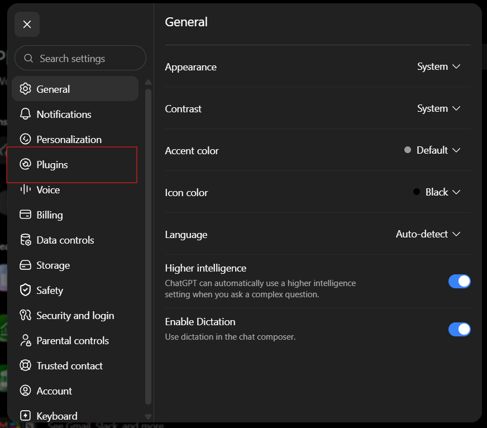Open the Parental controls section
The width and height of the screenshot is (487, 428).
75,341
